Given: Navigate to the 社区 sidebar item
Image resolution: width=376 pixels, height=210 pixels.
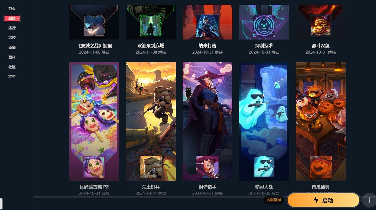Looking at the screenshot, I should point(12,67).
